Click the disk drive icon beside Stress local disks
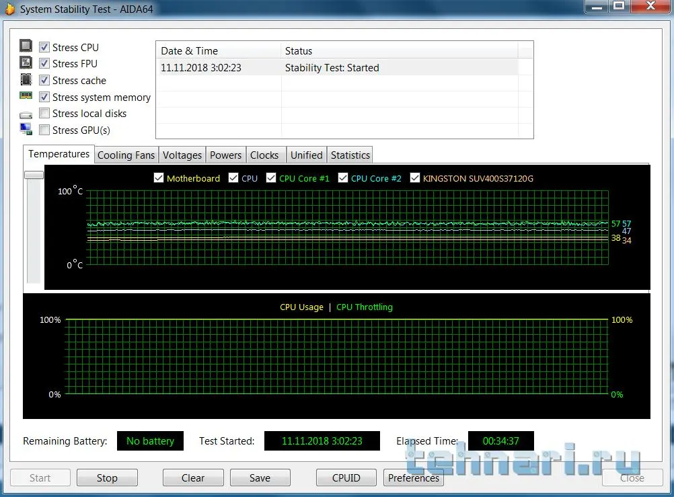 26,114
